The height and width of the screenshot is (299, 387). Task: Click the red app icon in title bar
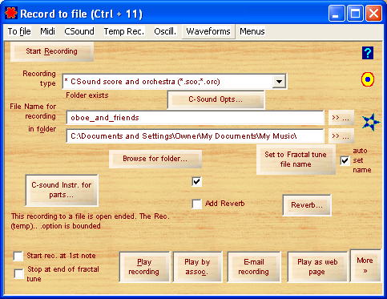tap(11, 14)
